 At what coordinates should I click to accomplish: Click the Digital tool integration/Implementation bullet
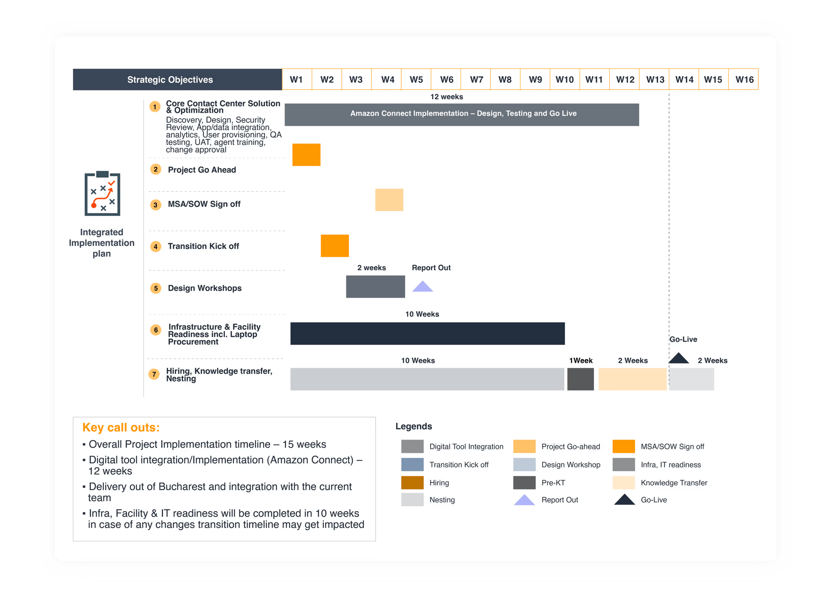tap(223, 465)
